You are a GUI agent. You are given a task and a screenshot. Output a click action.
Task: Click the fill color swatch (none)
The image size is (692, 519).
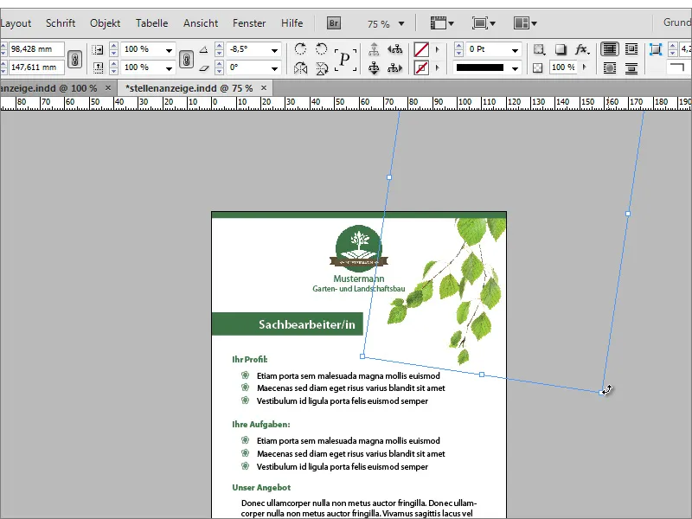pyautogui.click(x=421, y=49)
